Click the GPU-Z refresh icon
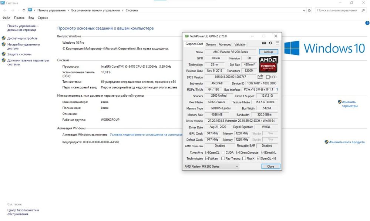This screenshot has width=370, height=221. (x=271, y=43)
